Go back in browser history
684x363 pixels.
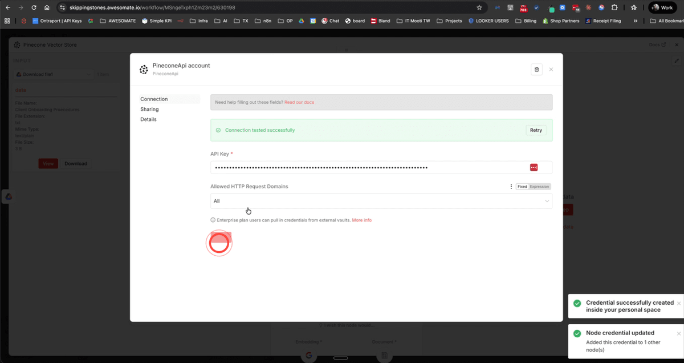[8, 8]
